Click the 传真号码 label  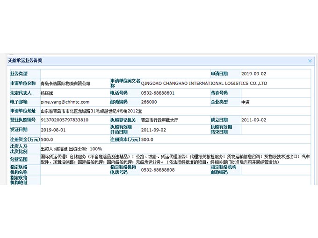(219, 93)
